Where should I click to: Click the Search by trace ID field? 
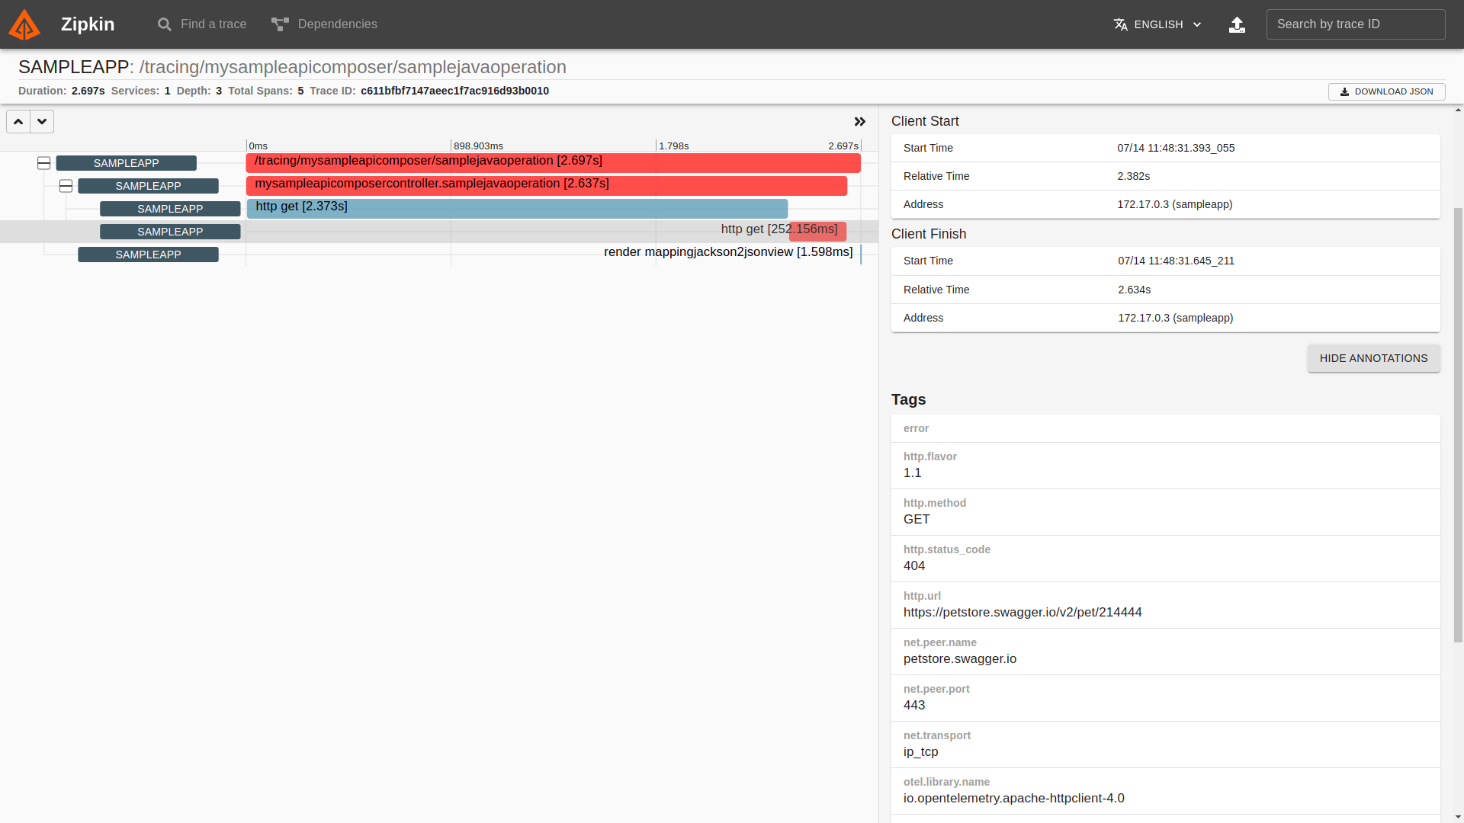pyautogui.click(x=1355, y=24)
